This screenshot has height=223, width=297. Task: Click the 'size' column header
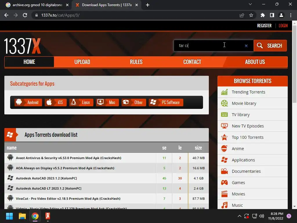(198, 148)
